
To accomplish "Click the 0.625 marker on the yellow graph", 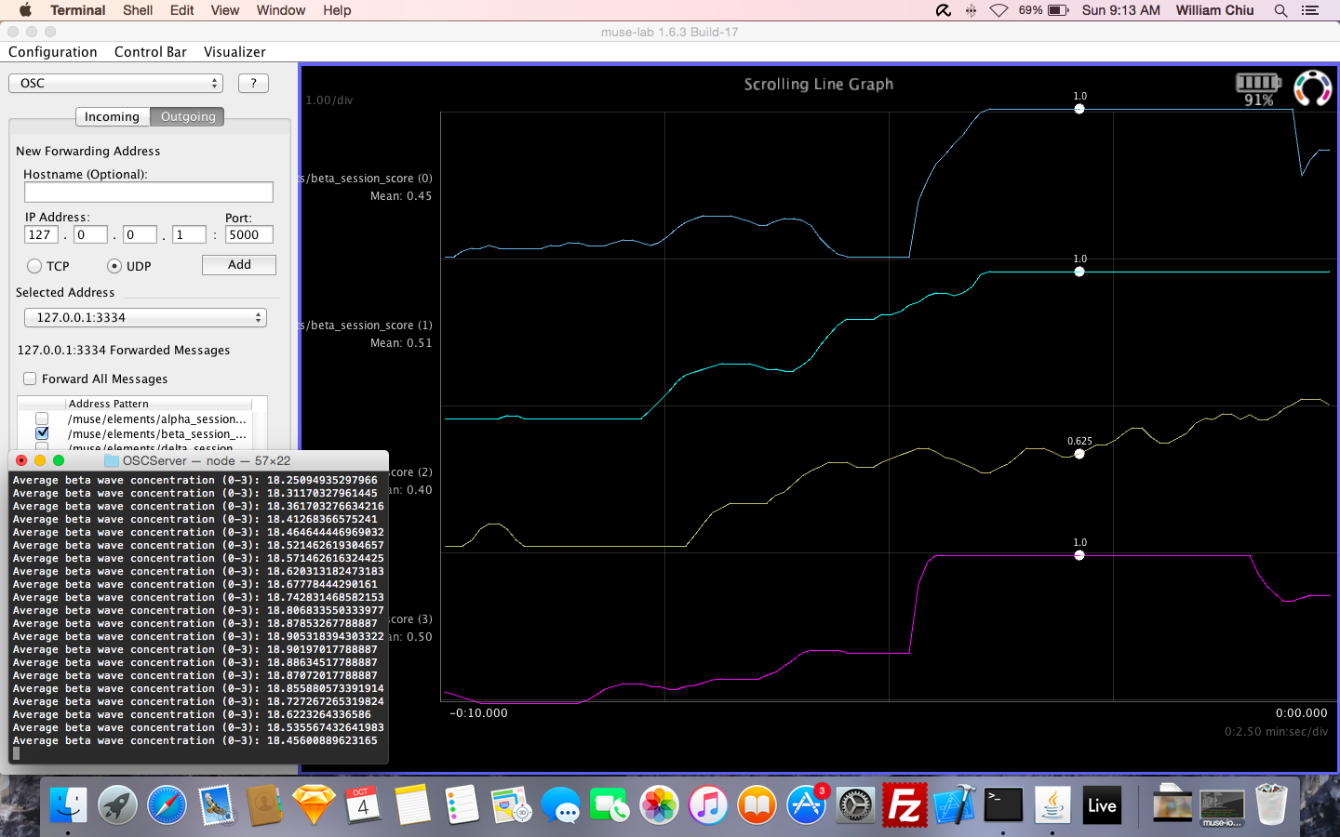I will (x=1079, y=454).
